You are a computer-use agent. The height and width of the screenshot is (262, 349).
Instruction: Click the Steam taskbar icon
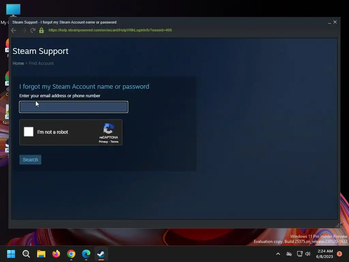coord(101,254)
